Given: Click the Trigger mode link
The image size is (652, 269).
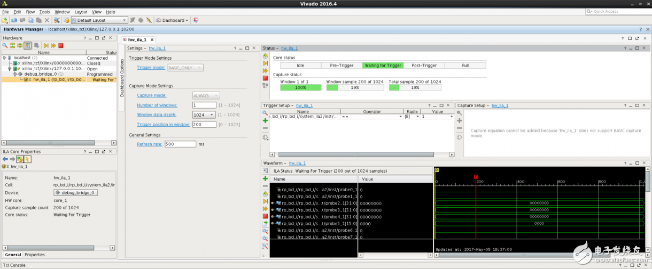Looking at the screenshot, I should click(x=151, y=68).
